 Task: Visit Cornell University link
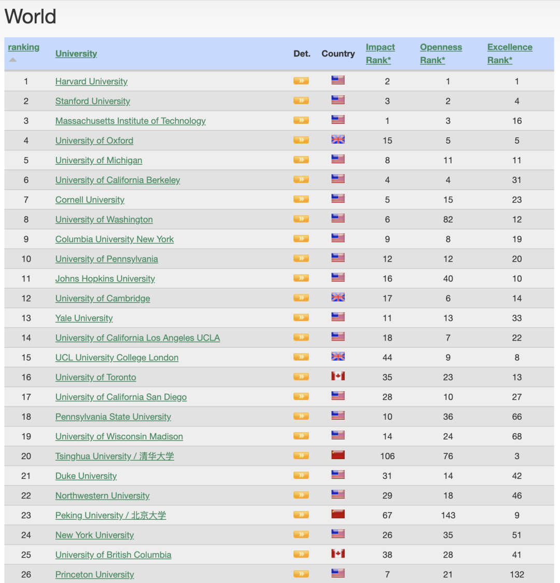click(x=90, y=200)
